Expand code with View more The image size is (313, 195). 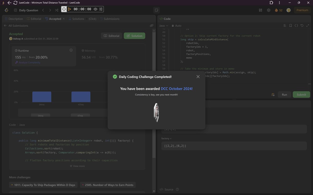[x=77, y=166]
